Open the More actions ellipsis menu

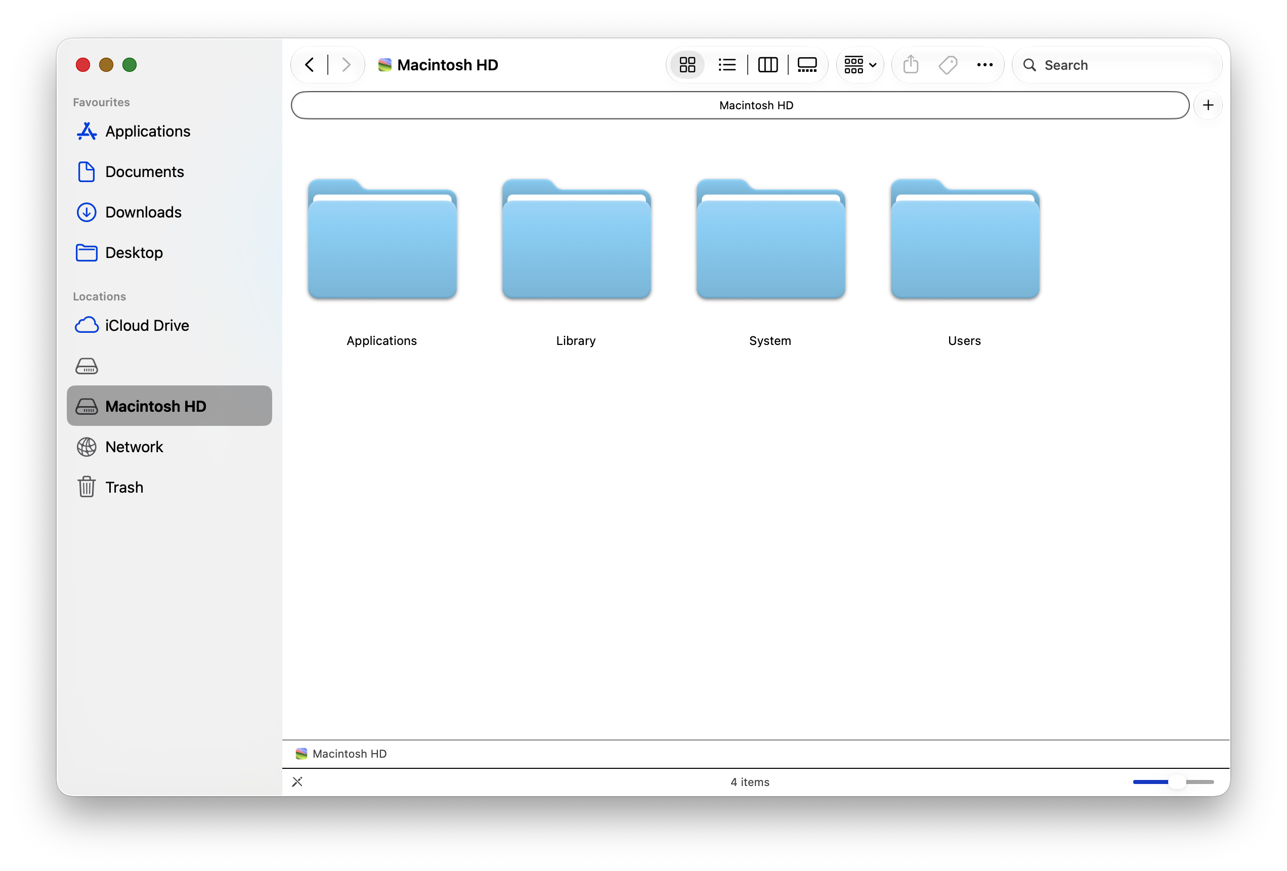click(x=984, y=65)
